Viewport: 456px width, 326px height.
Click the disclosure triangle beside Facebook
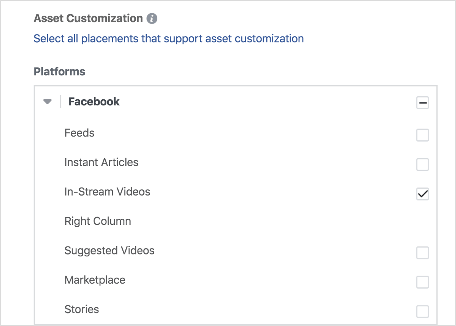(47, 102)
